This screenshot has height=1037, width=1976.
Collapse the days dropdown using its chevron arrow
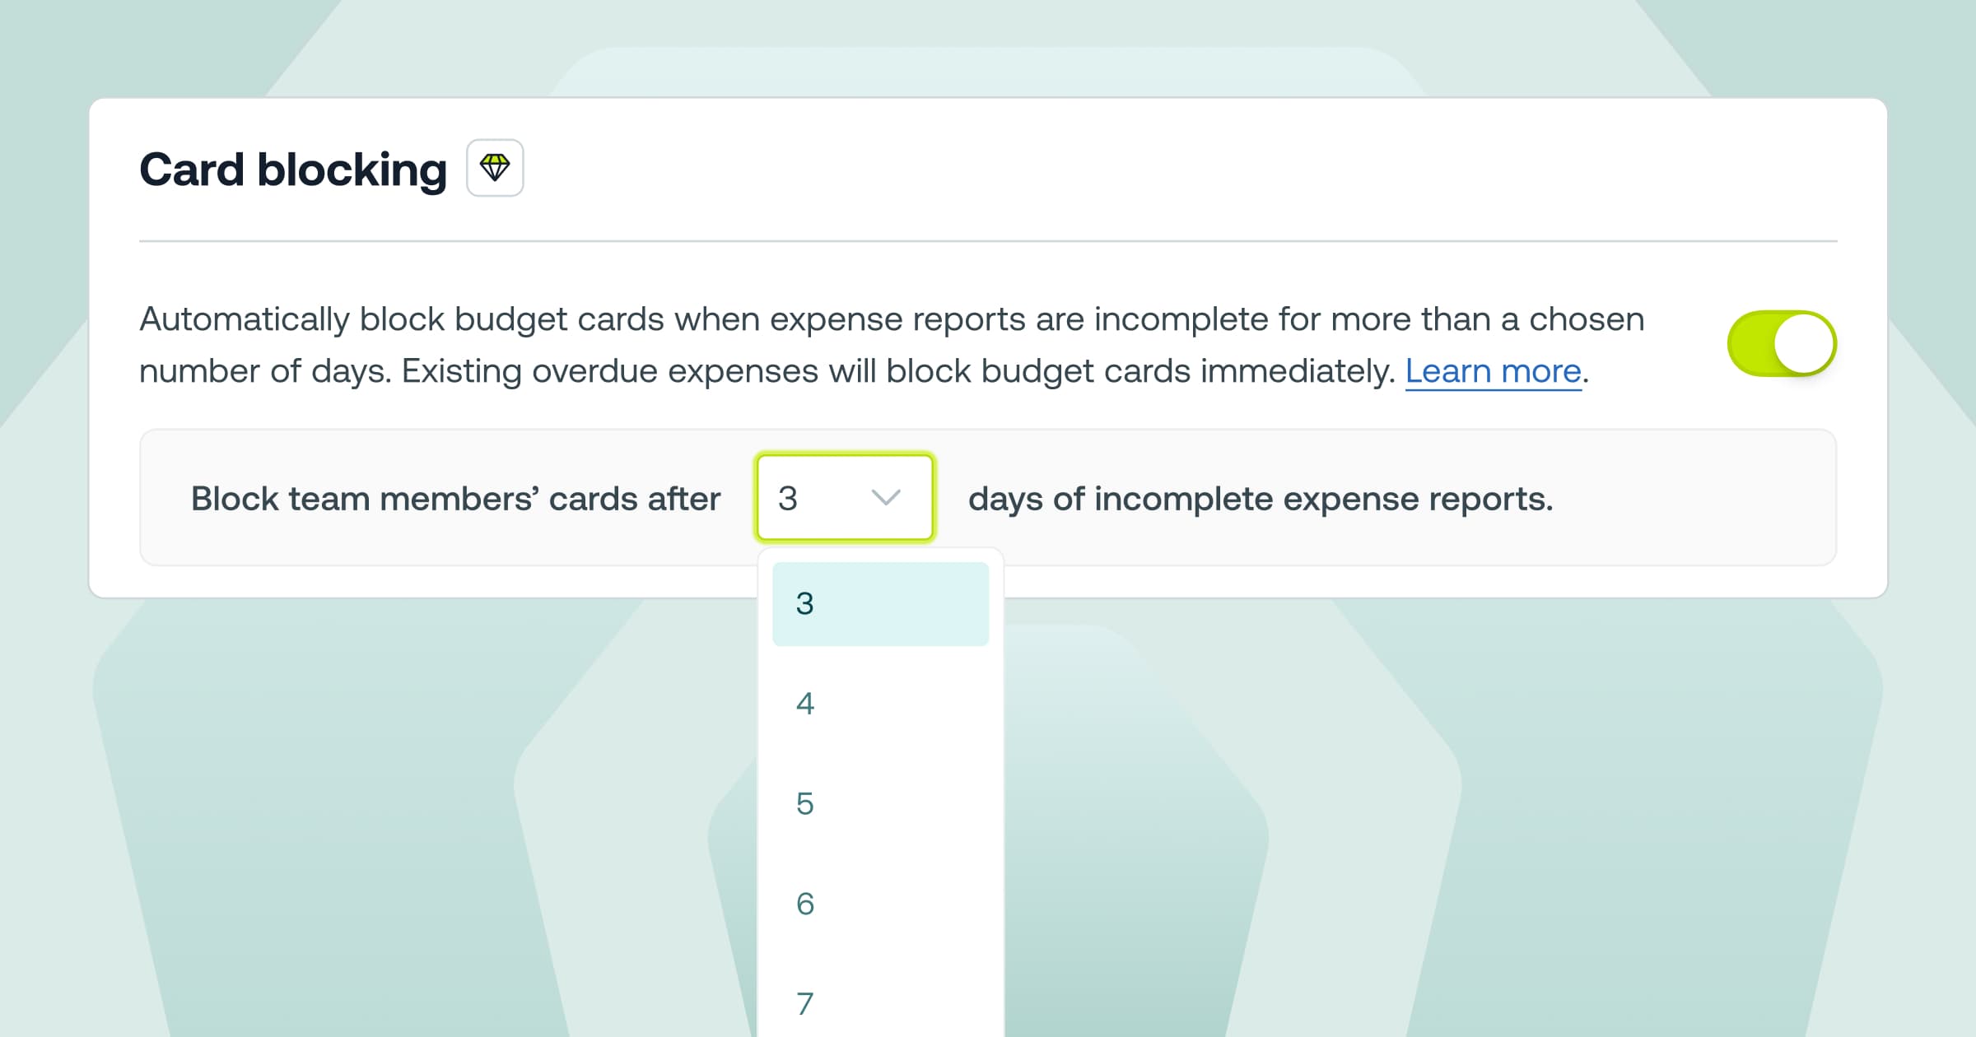point(886,498)
